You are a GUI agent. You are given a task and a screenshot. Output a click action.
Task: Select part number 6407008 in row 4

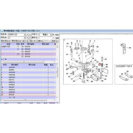[12, 72]
